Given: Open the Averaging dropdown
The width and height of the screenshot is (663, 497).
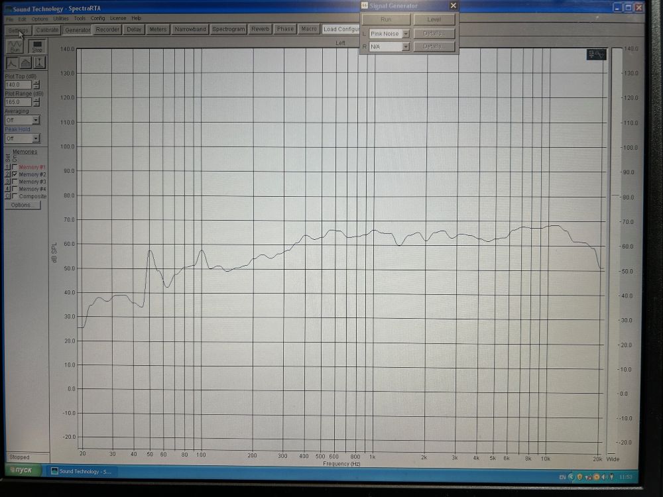Looking at the screenshot, I should tap(36, 121).
